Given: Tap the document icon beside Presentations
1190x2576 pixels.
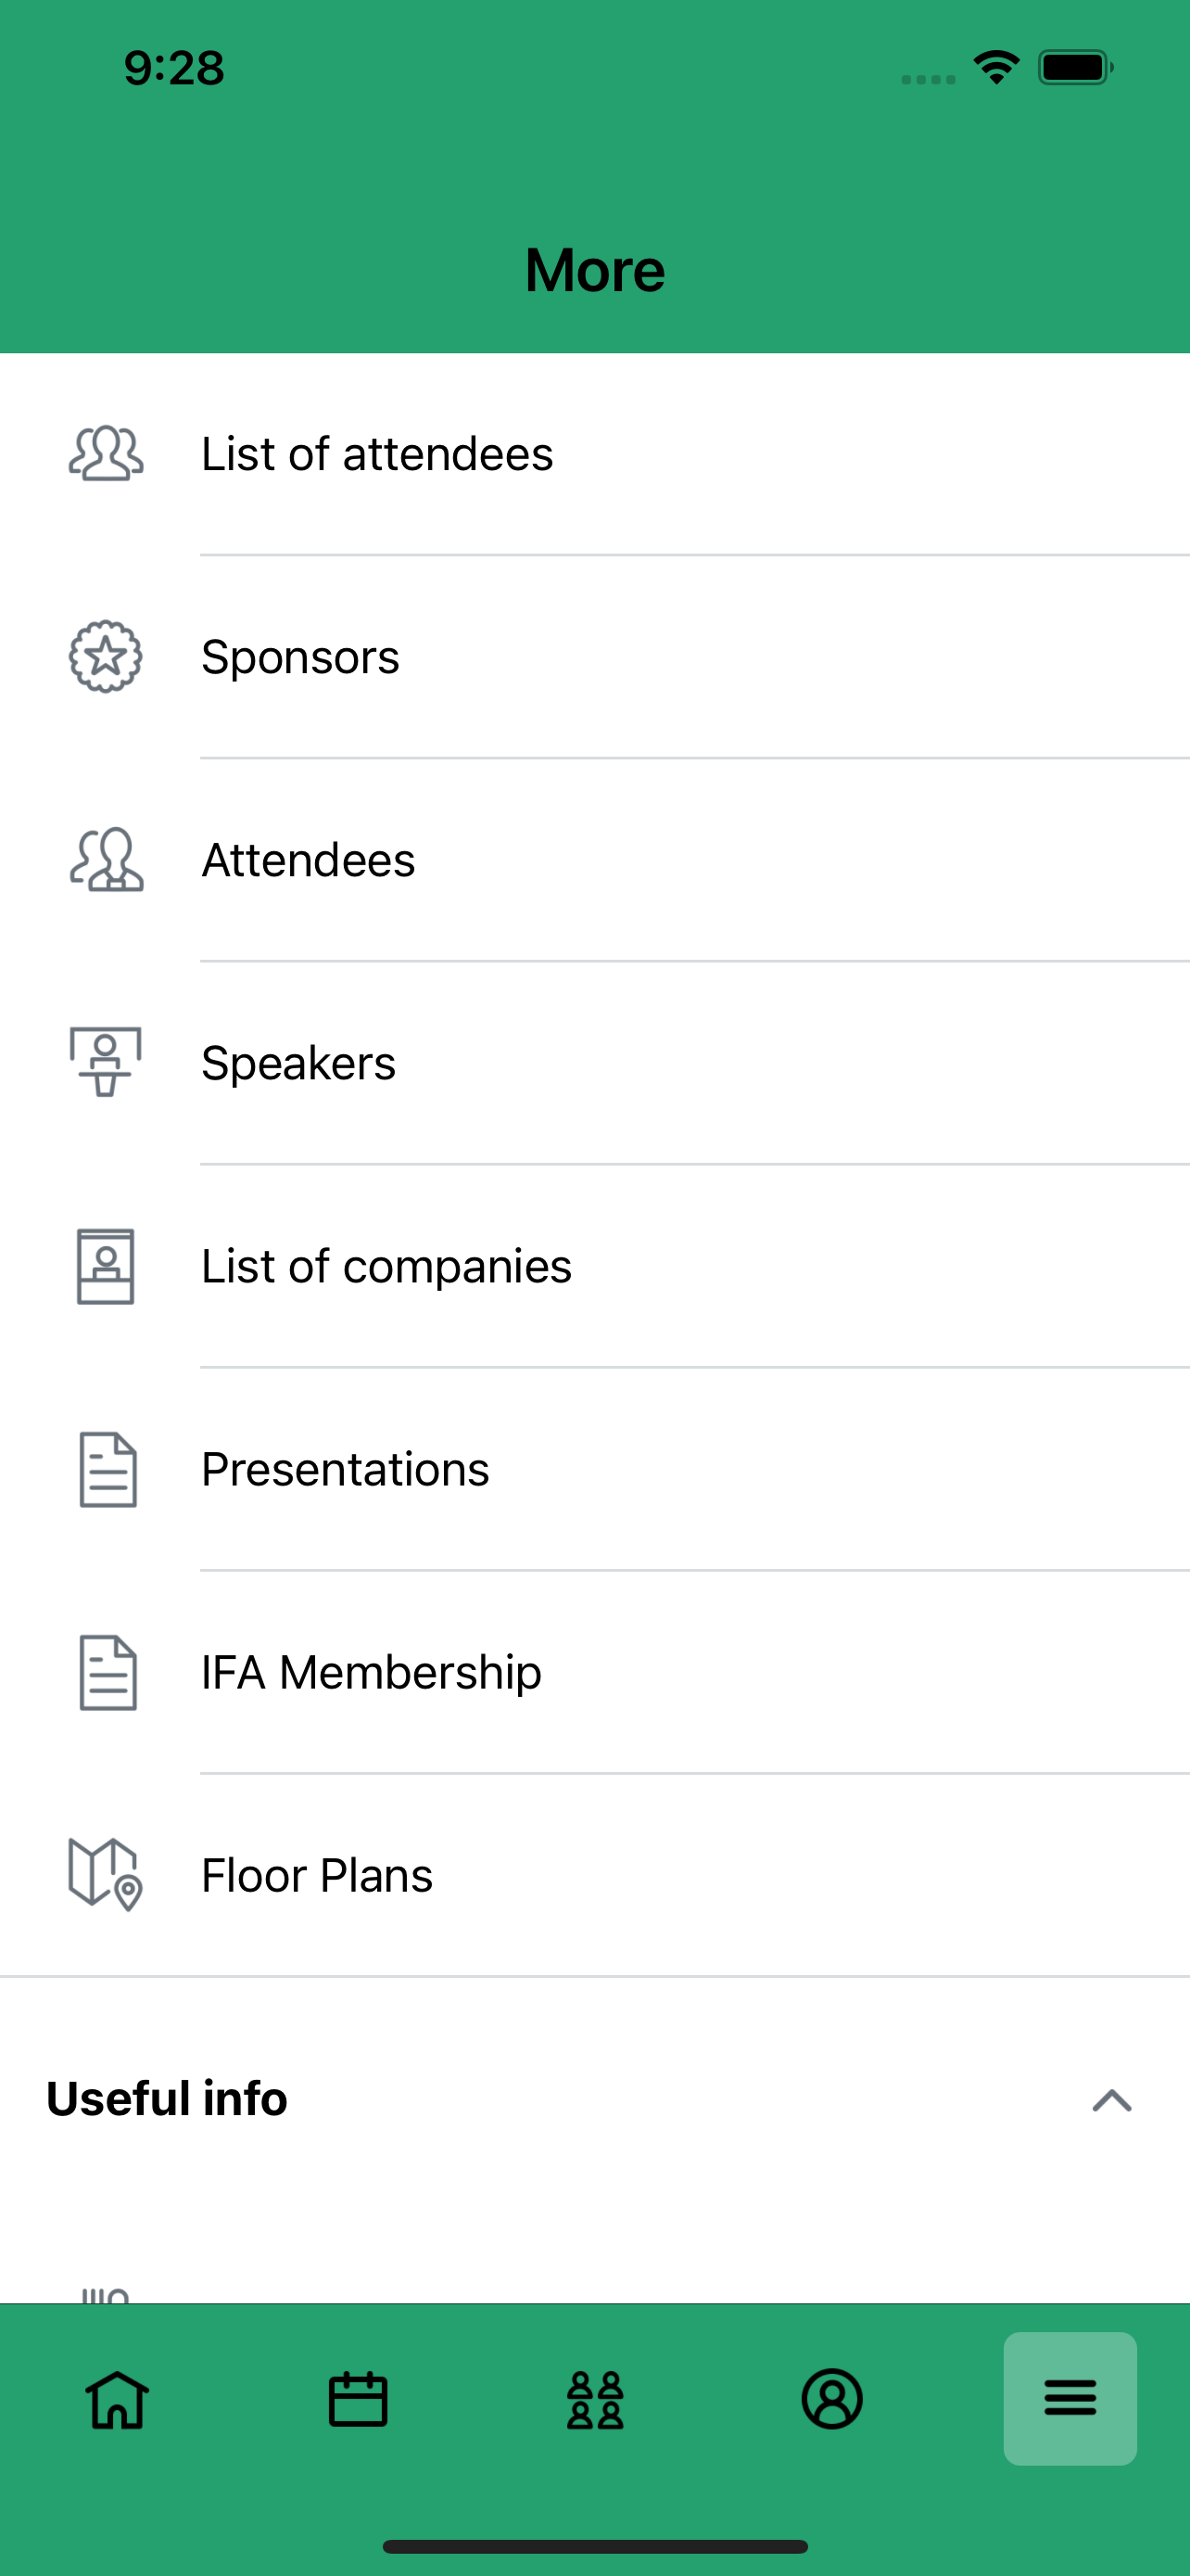Looking at the screenshot, I should [x=108, y=1469].
